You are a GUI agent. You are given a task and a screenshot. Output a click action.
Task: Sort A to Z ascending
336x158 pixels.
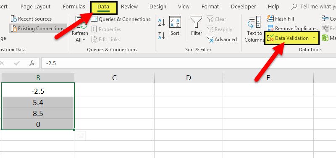coord(162,22)
